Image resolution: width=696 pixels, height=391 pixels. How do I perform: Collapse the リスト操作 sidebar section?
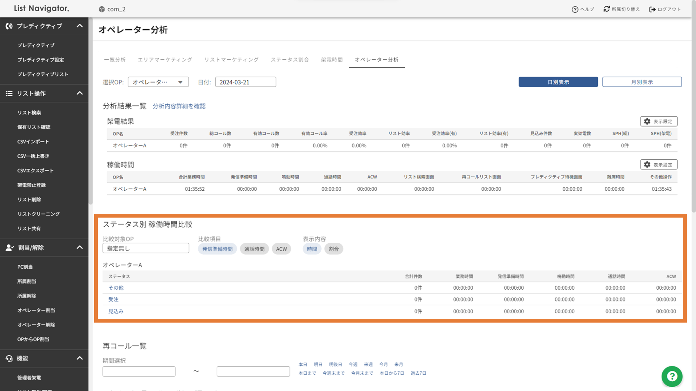[80, 93]
